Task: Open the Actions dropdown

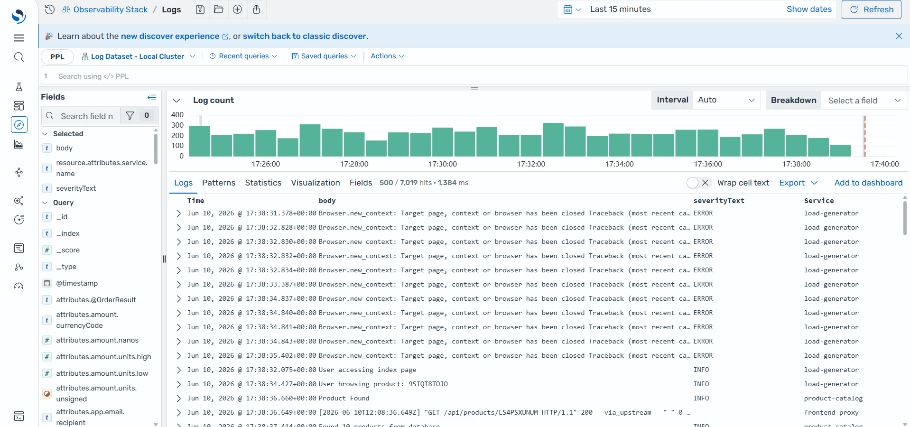Action: tap(388, 56)
